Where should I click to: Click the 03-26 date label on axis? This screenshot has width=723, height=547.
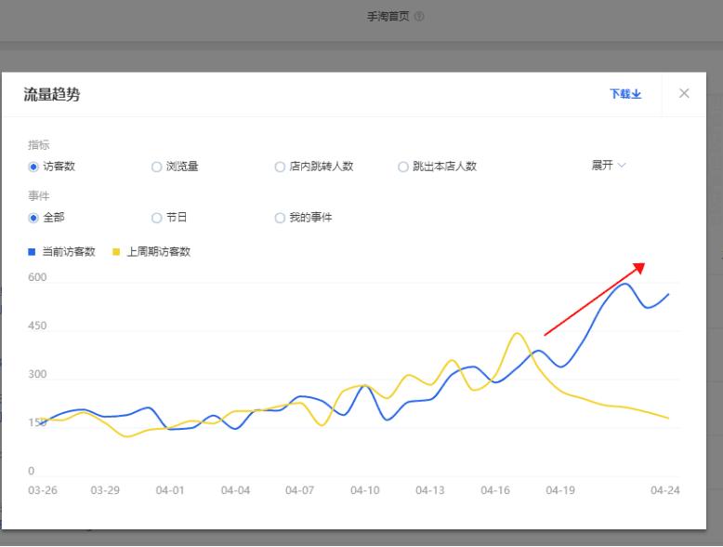[43, 490]
